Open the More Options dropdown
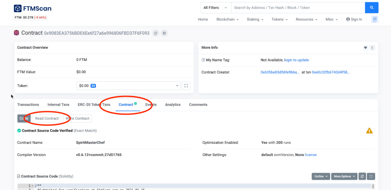This screenshot has height=190, width=391. tap(344, 176)
